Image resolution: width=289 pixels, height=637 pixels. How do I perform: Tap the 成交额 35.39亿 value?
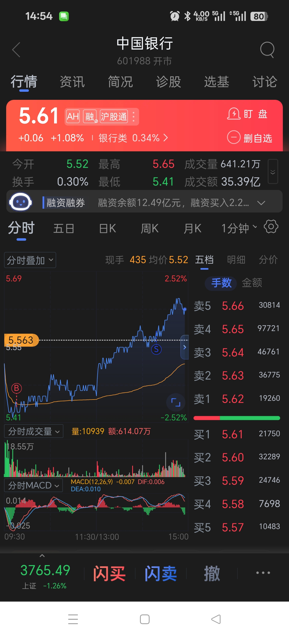[241, 182]
